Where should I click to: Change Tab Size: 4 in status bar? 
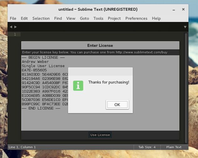(147, 147)
